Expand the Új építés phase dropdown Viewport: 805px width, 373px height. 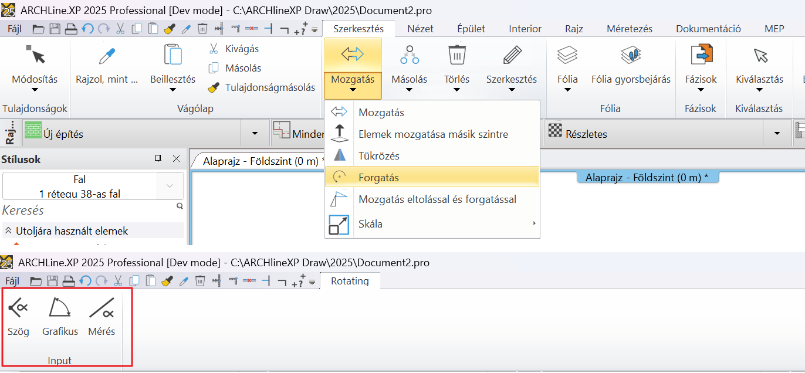[255, 134]
